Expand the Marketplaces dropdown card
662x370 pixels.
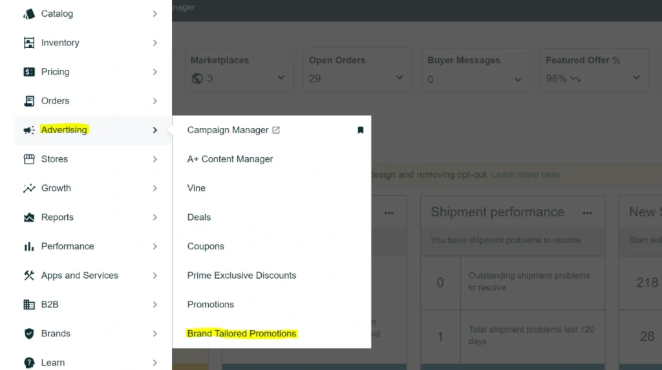[281, 78]
